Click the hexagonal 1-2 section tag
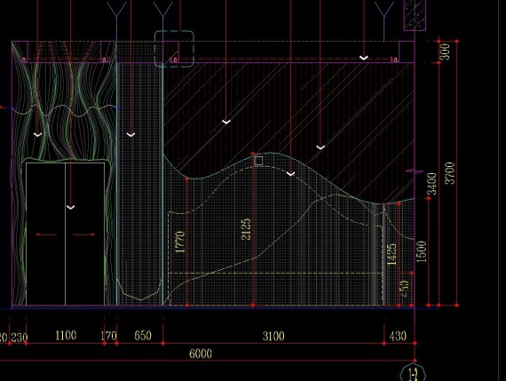Viewport: 506px width, 381px height. 413,373
